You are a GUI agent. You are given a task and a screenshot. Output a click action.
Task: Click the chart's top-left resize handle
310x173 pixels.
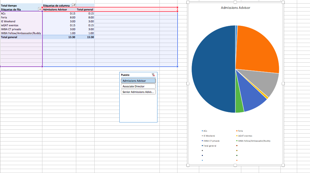pyautogui.click(x=188, y=2)
